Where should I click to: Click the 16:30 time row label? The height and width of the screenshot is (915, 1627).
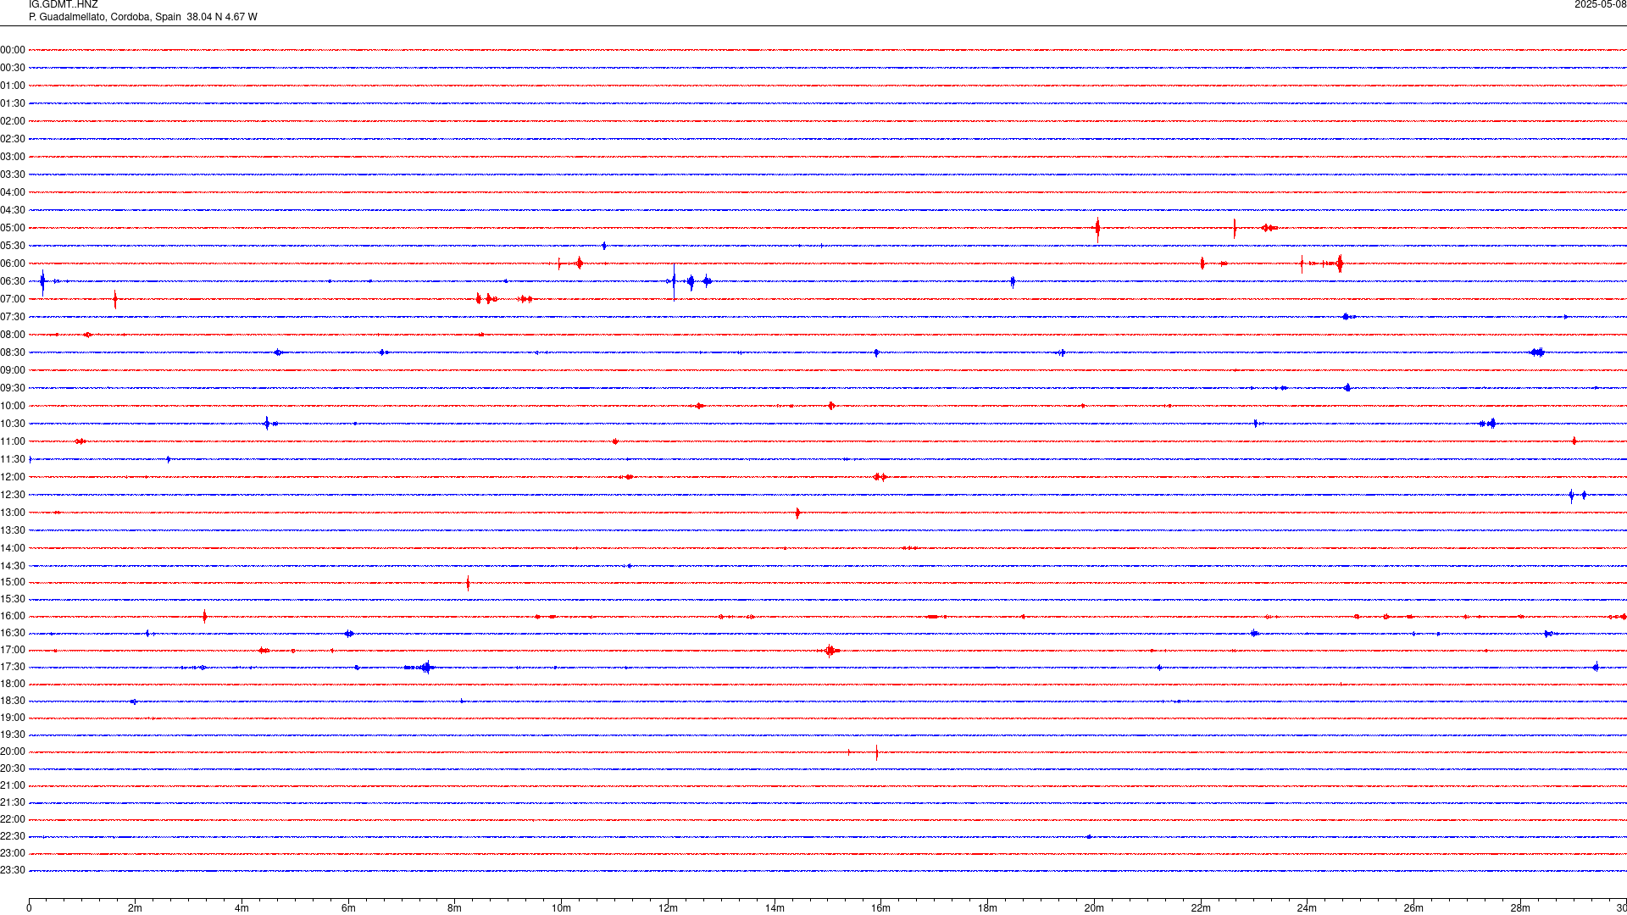[x=13, y=633]
